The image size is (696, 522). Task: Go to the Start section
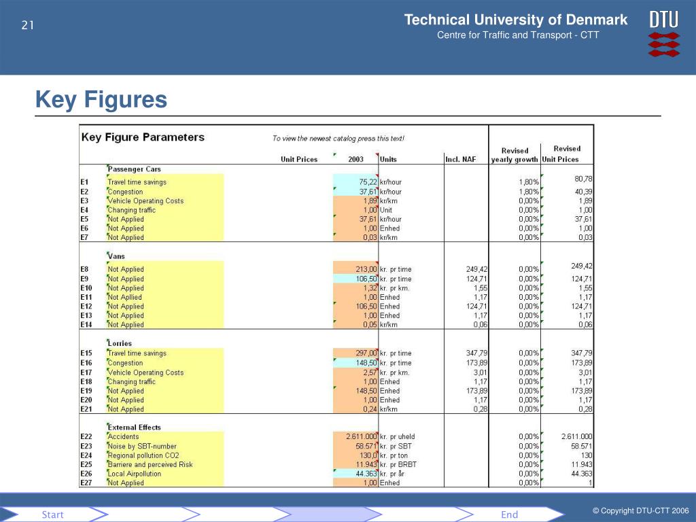click(53, 515)
